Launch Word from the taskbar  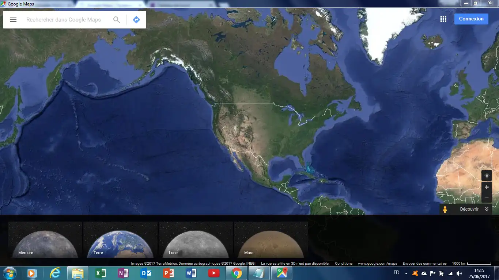point(191,273)
